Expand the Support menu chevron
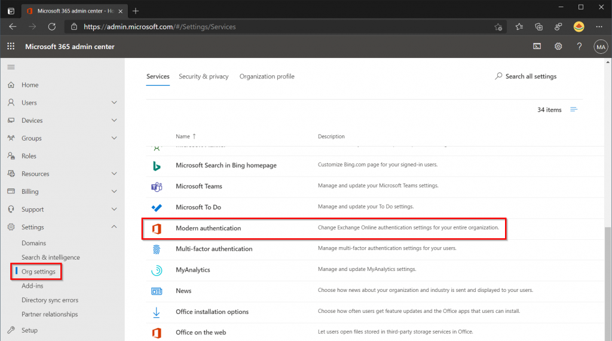 (114, 209)
